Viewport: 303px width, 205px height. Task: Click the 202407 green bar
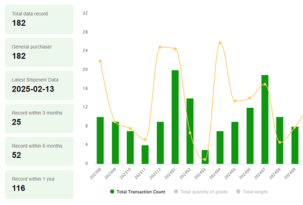pos(265,120)
